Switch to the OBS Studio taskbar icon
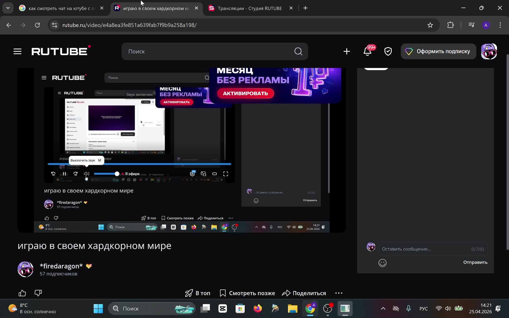 tap(328, 309)
